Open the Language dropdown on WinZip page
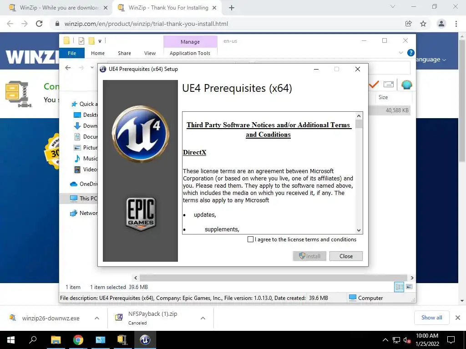 click(x=431, y=60)
